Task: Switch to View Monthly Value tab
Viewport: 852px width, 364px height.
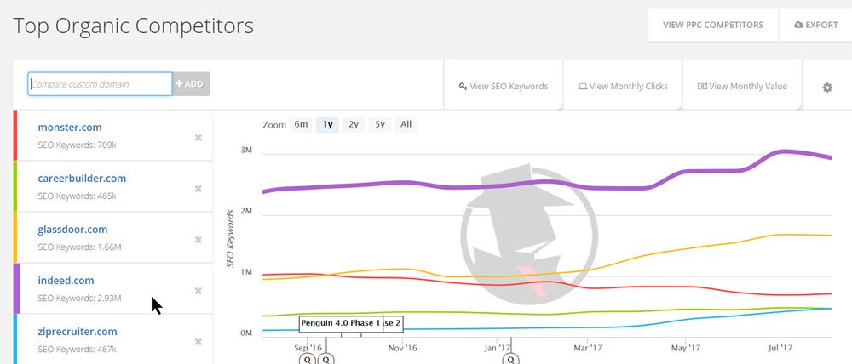Action: pos(742,86)
